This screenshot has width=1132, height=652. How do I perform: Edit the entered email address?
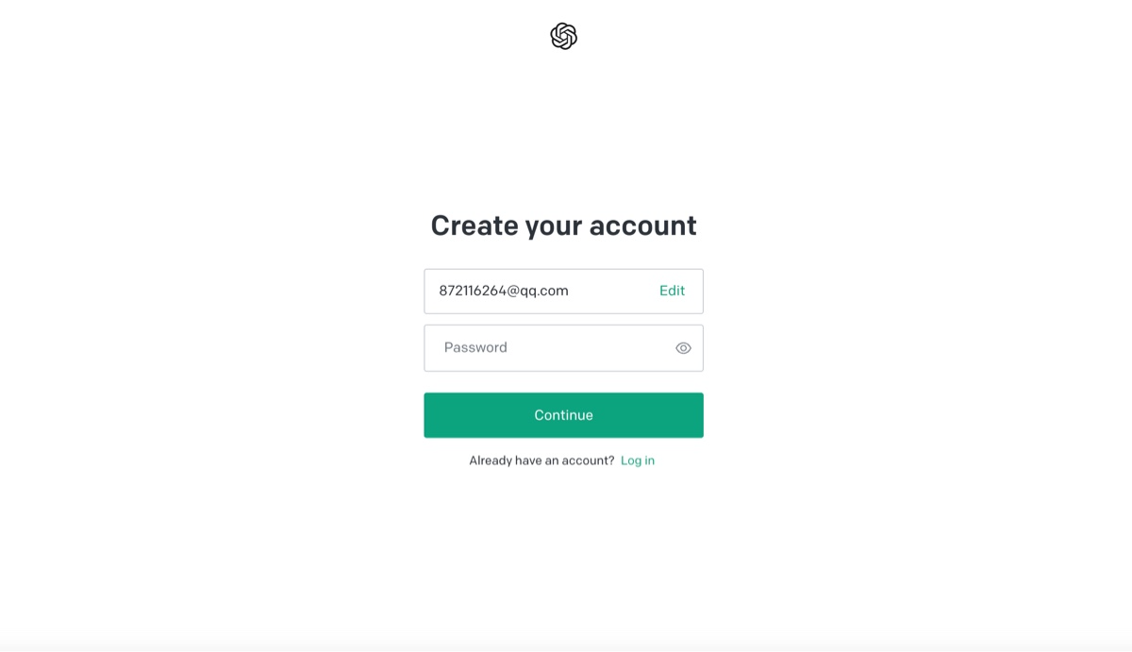672,291
